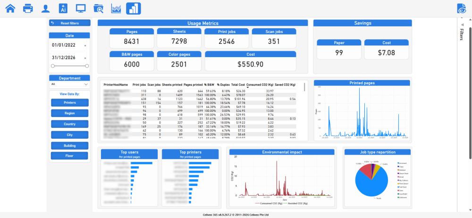This screenshot has height=218, width=472.
Task: Select Scan in pie chart legend
Action: [x=400, y=191]
